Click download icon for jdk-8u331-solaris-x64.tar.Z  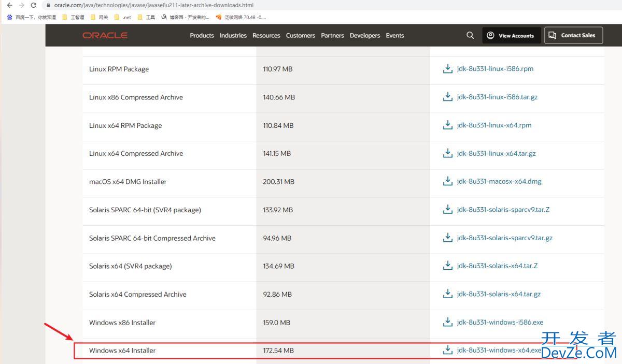[448, 266]
